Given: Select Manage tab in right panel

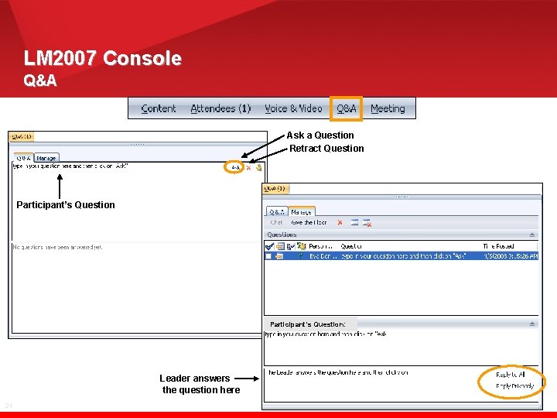Looking at the screenshot, I should (301, 212).
